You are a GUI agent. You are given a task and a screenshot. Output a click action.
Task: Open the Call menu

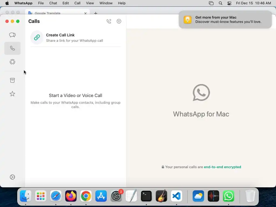click(x=77, y=3)
